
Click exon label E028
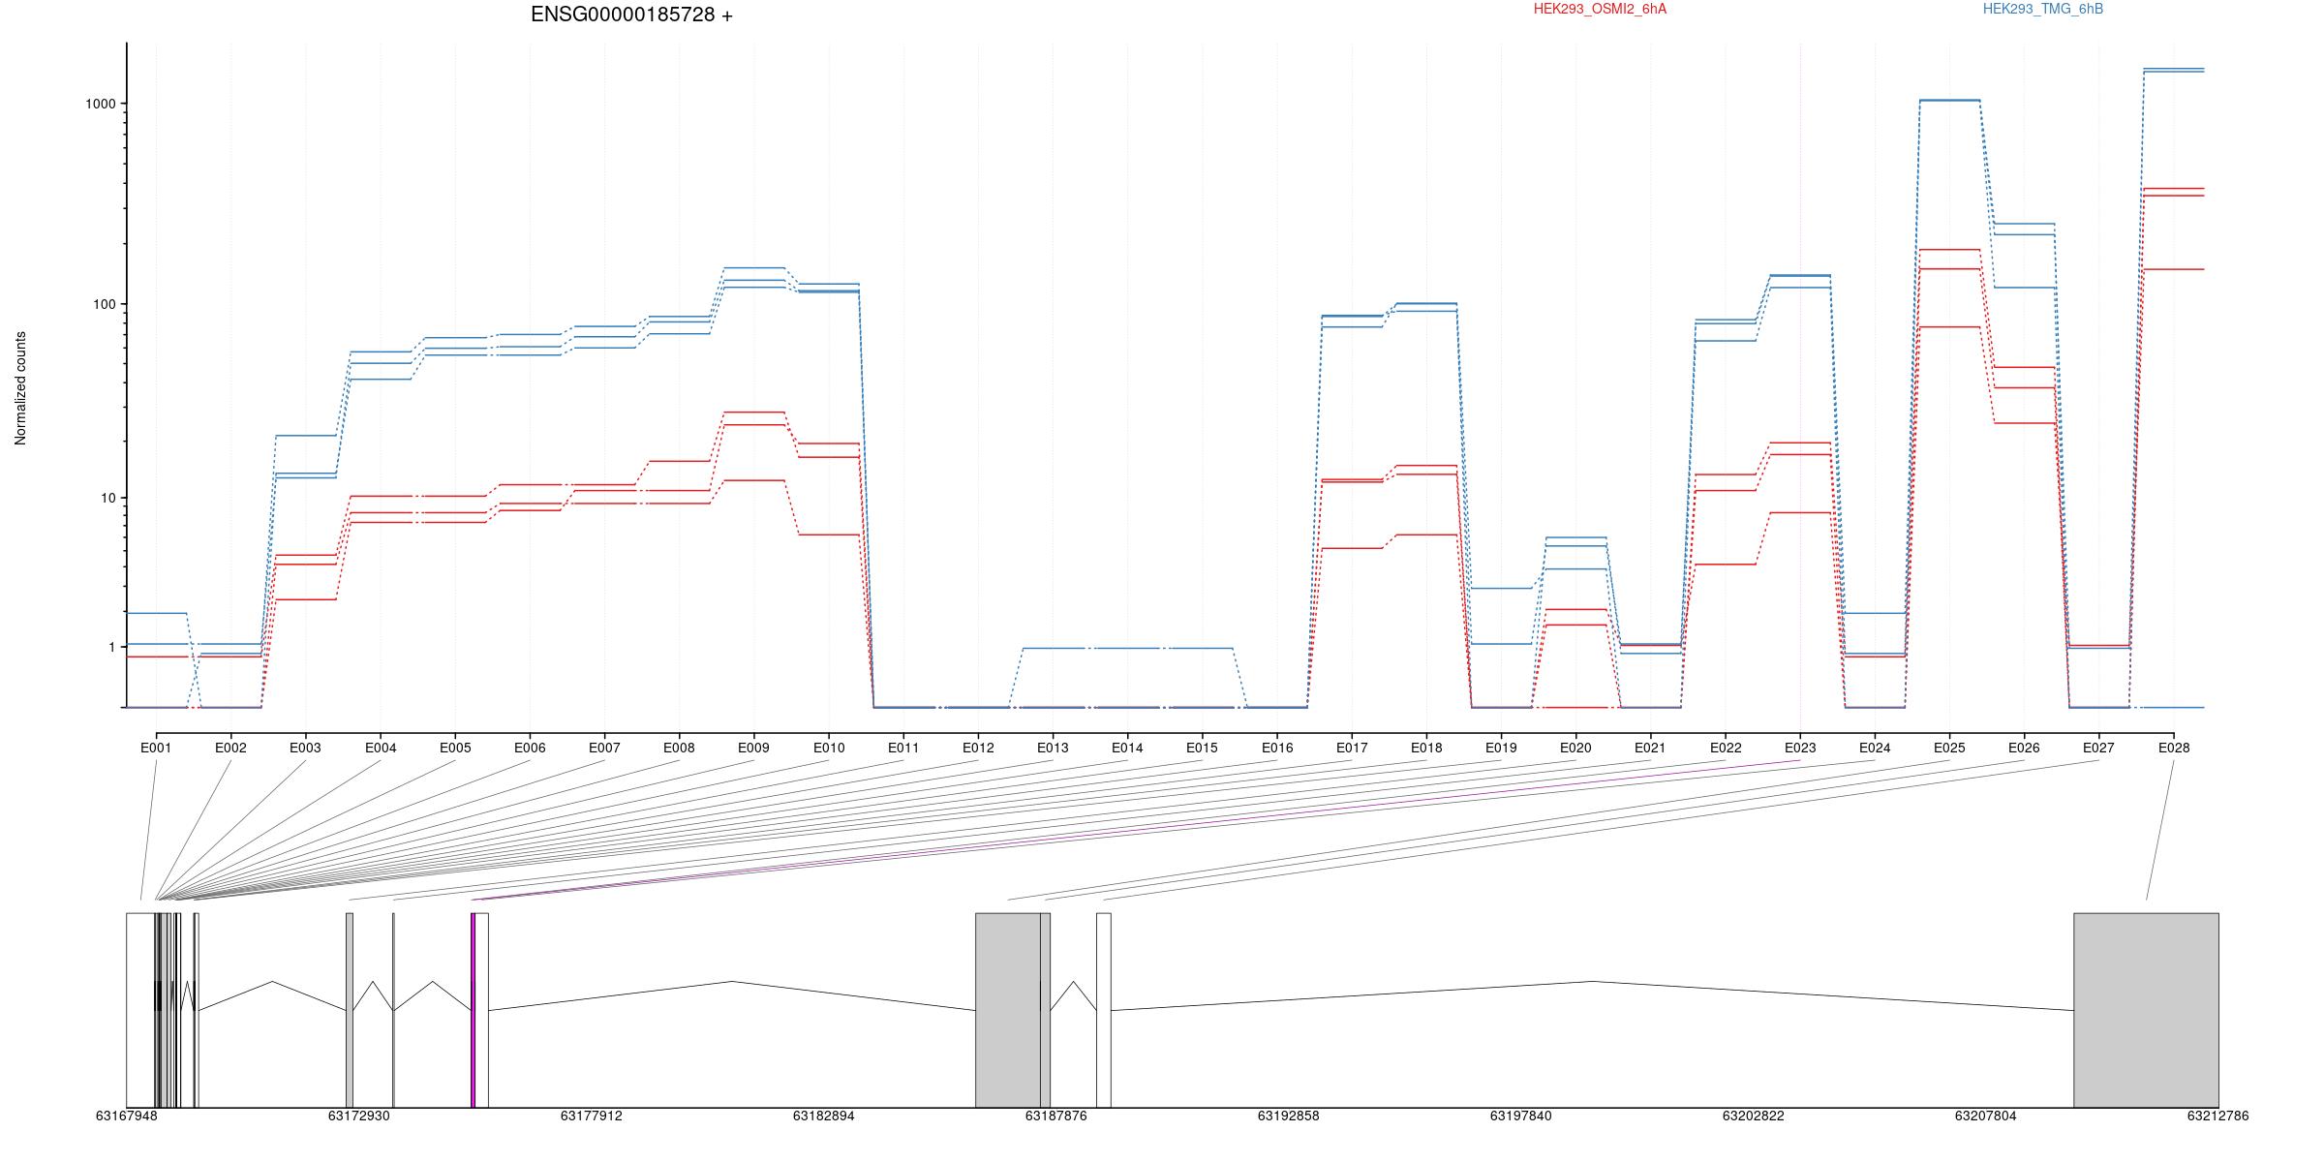2174,748
